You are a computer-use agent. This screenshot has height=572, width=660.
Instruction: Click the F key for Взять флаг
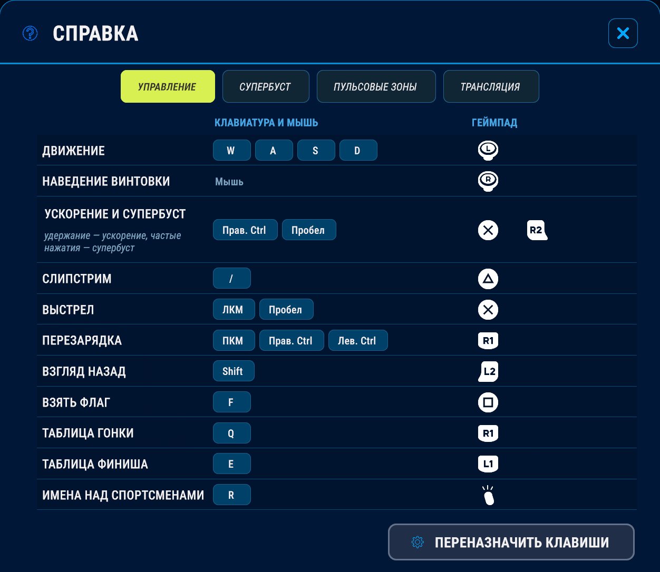[232, 402]
